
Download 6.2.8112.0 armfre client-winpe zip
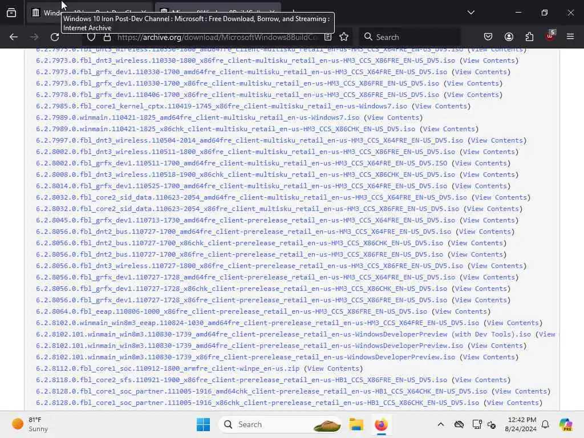point(168,368)
